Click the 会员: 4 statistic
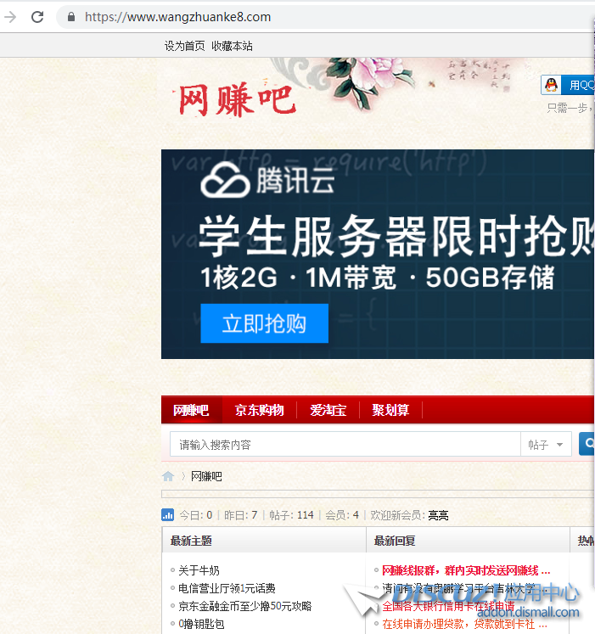Screen dimensions: 595x634 [342, 515]
